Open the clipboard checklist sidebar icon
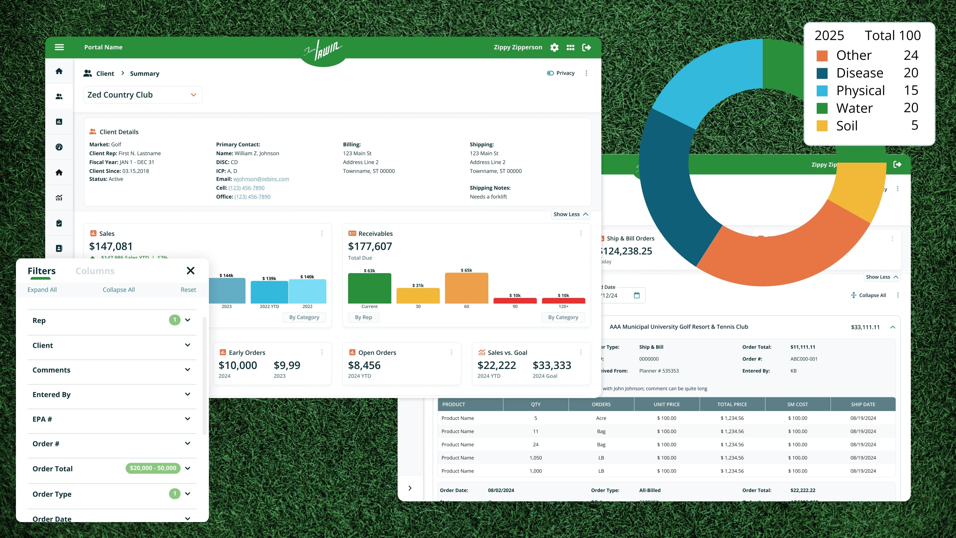This screenshot has height=538, width=956. [59, 223]
